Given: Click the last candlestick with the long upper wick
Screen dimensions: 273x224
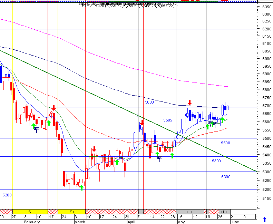Looking at the screenshot, I should click(x=228, y=108).
